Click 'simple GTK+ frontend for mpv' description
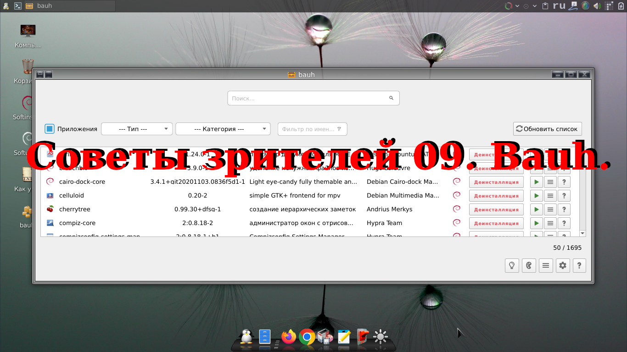The image size is (627, 352). [295, 195]
